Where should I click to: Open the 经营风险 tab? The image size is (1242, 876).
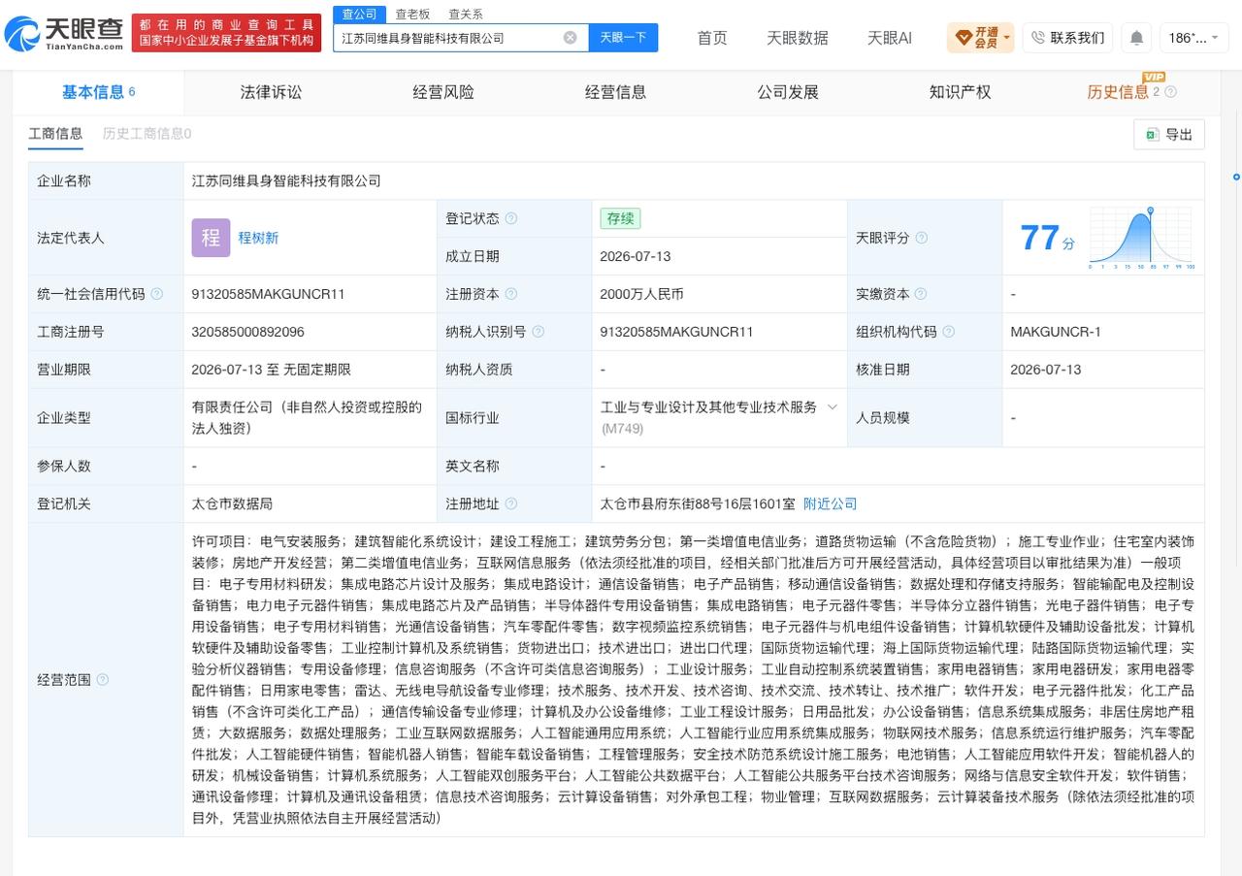(x=443, y=92)
